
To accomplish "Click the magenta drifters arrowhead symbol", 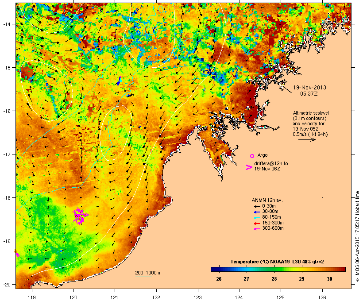I will coord(249,167).
